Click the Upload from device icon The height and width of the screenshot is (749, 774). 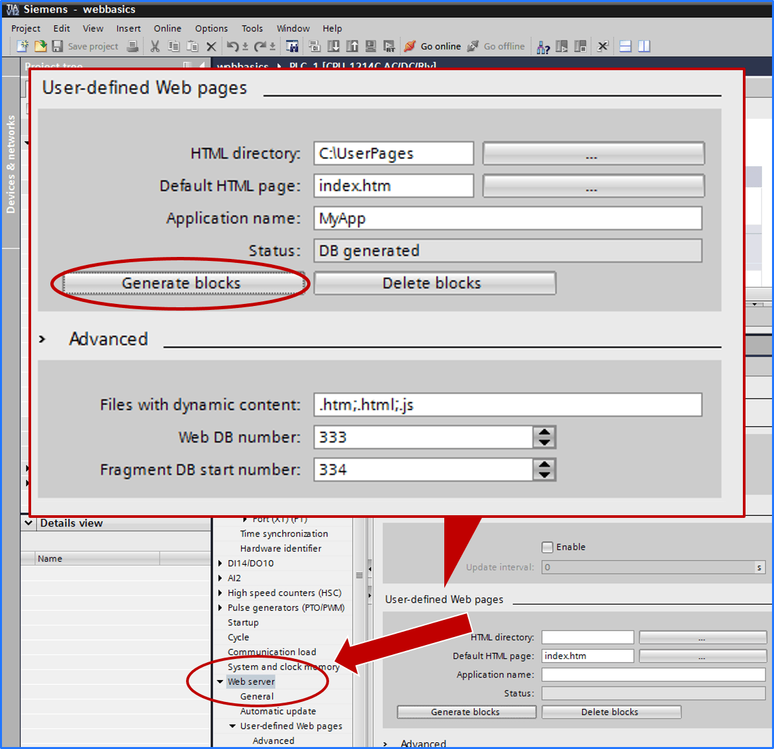[x=352, y=46]
